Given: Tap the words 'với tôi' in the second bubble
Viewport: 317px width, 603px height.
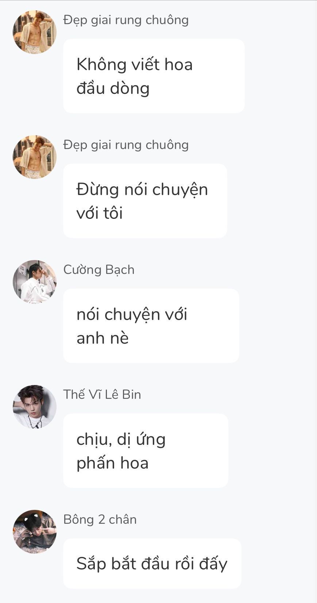Looking at the screenshot, I should 100,213.
